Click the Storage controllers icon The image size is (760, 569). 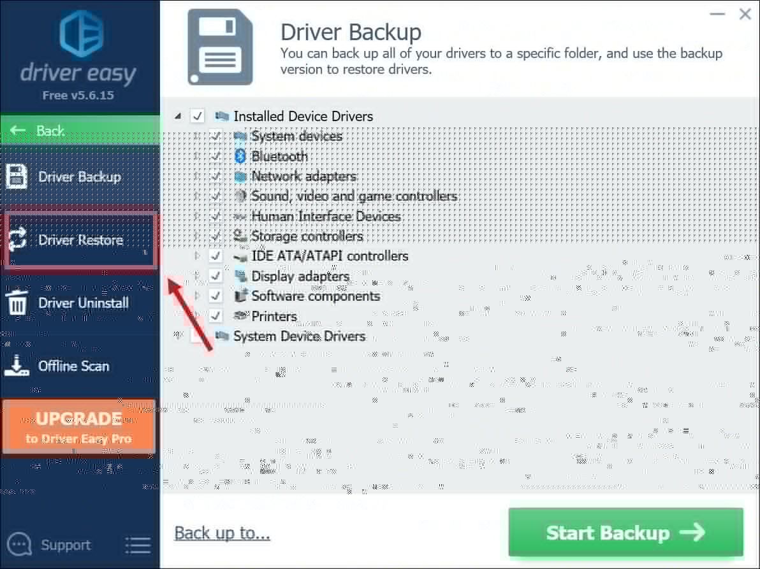point(240,236)
